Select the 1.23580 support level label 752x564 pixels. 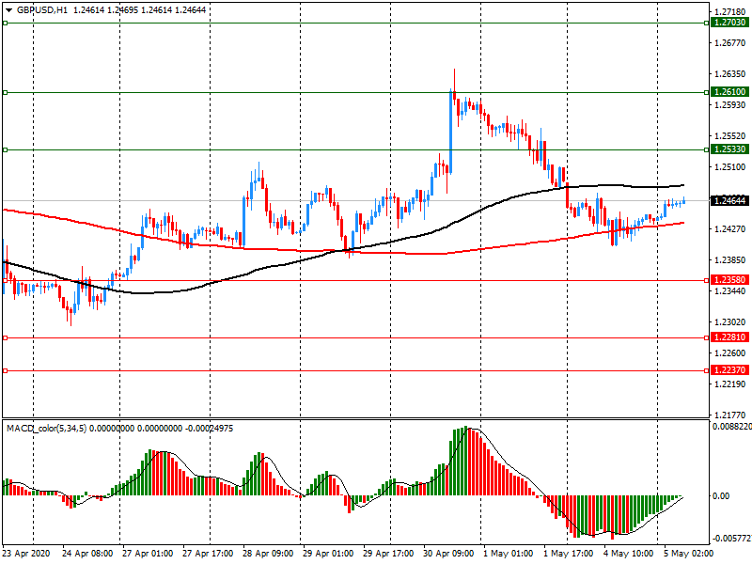(x=729, y=279)
